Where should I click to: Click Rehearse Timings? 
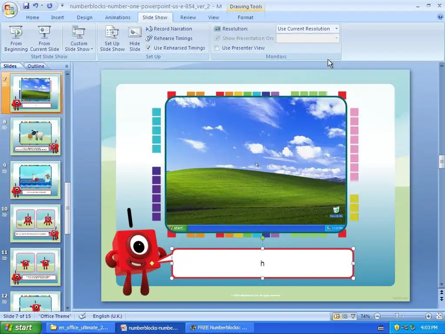169,38
